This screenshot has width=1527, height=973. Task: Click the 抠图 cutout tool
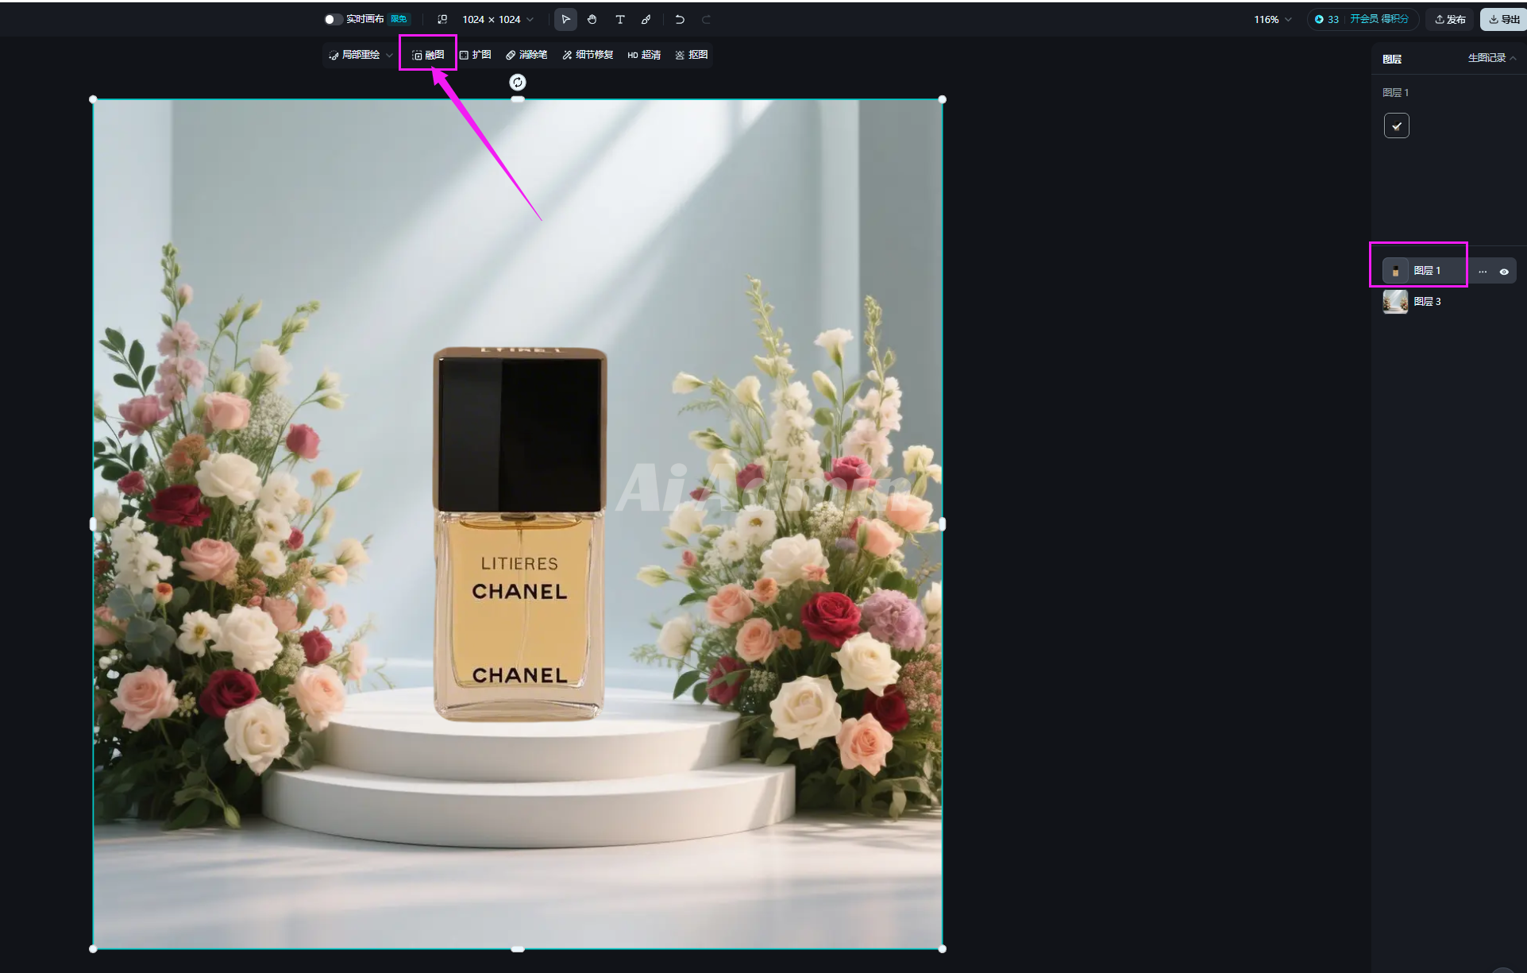point(692,55)
